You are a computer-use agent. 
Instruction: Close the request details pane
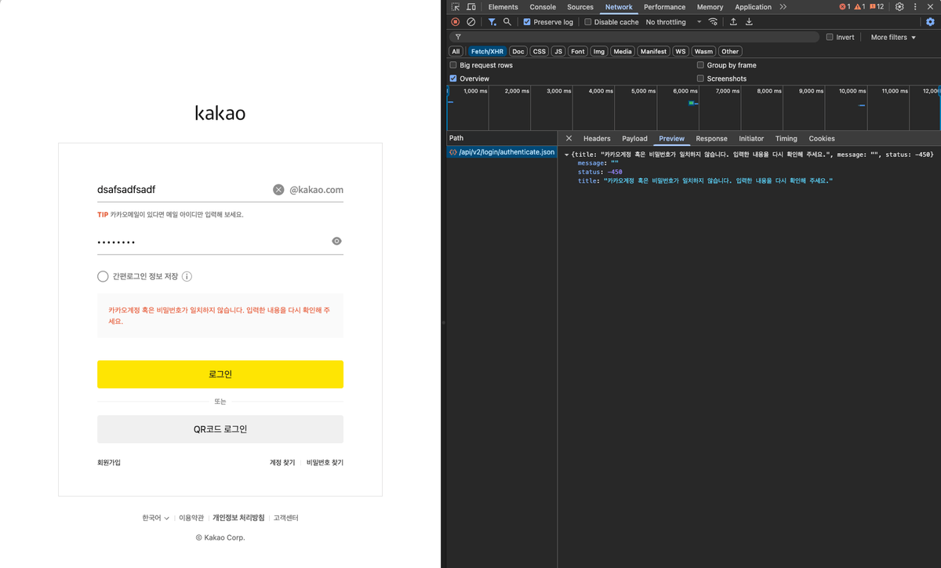(569, 138)
